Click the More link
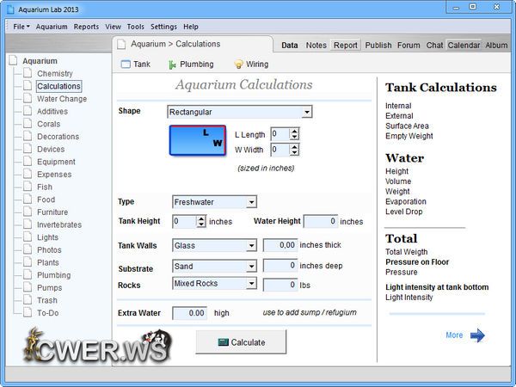Screen dimensions: 516x387 (454, 335)
